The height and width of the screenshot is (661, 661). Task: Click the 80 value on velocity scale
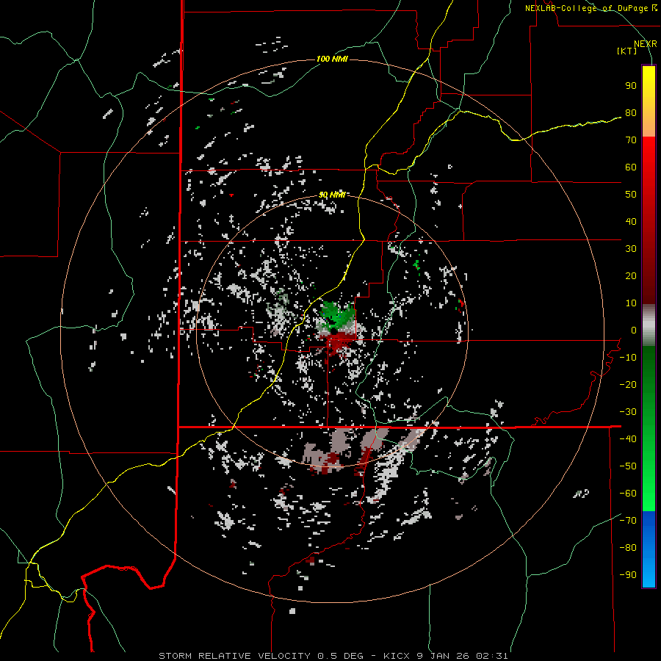631,113
